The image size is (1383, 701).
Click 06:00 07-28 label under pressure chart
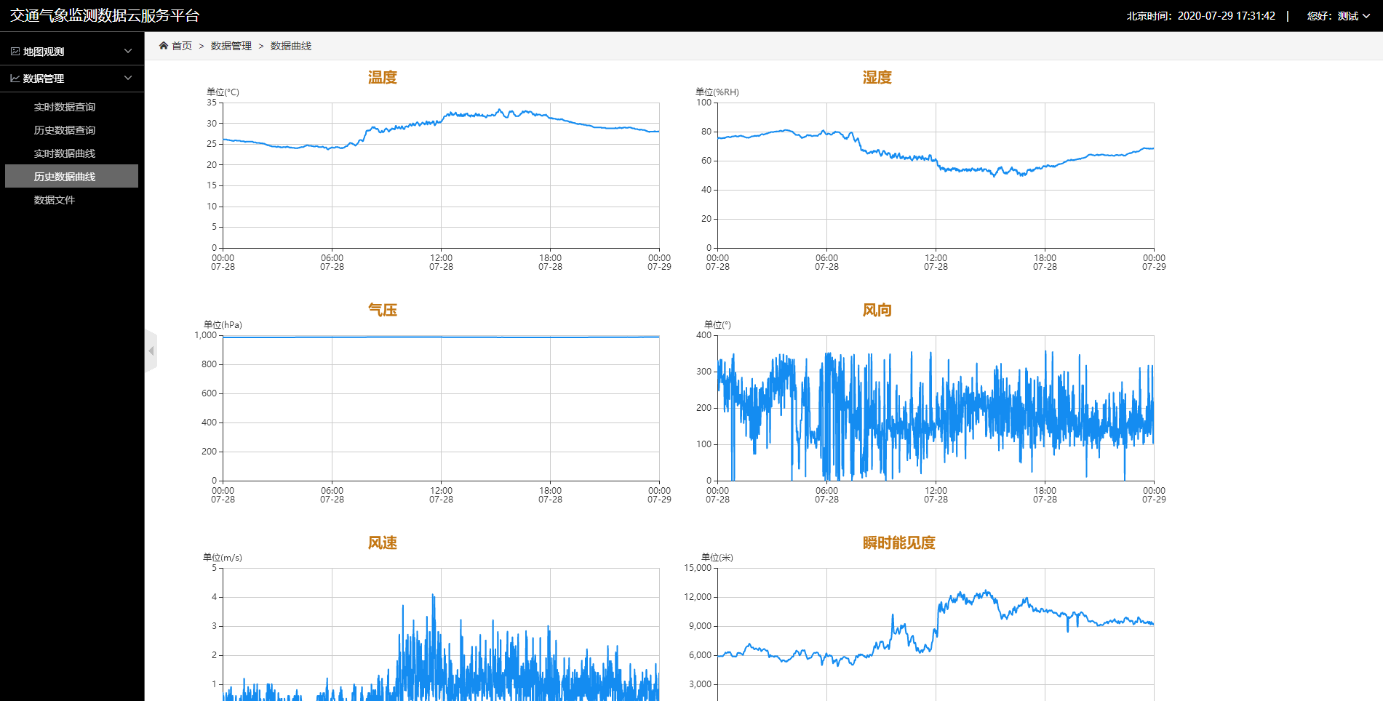[x=332, y=495]
